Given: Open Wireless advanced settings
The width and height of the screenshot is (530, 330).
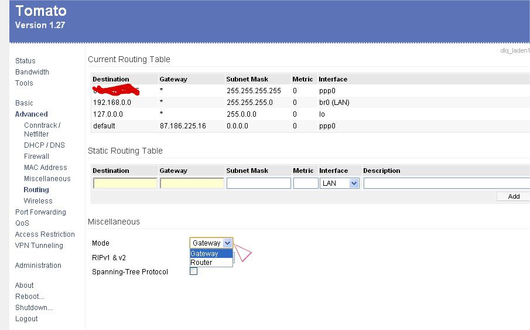Looking at the screenshot, I should [38, 201].
